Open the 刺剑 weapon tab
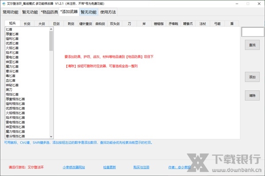265x176 pixels. pos(71,24)
